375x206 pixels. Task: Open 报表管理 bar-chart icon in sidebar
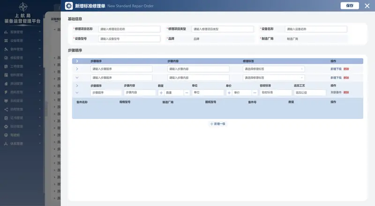(6, 32)
